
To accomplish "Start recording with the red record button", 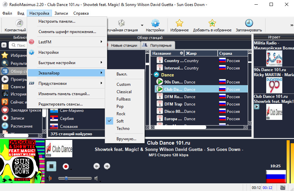I will tap(66, 166).
